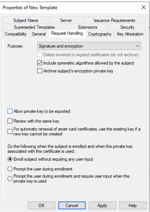View the Security tab
Screen dimensions: 150x212
(x=127, y=27)
